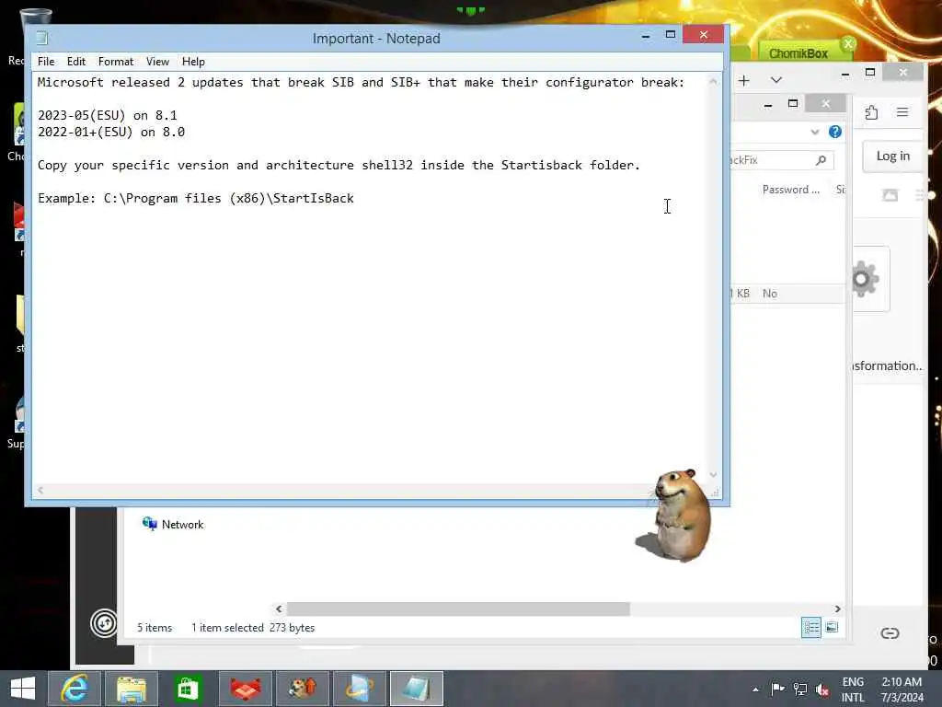
Task: Open Windows Store from taskbar
Action: [x=188, y=689]
